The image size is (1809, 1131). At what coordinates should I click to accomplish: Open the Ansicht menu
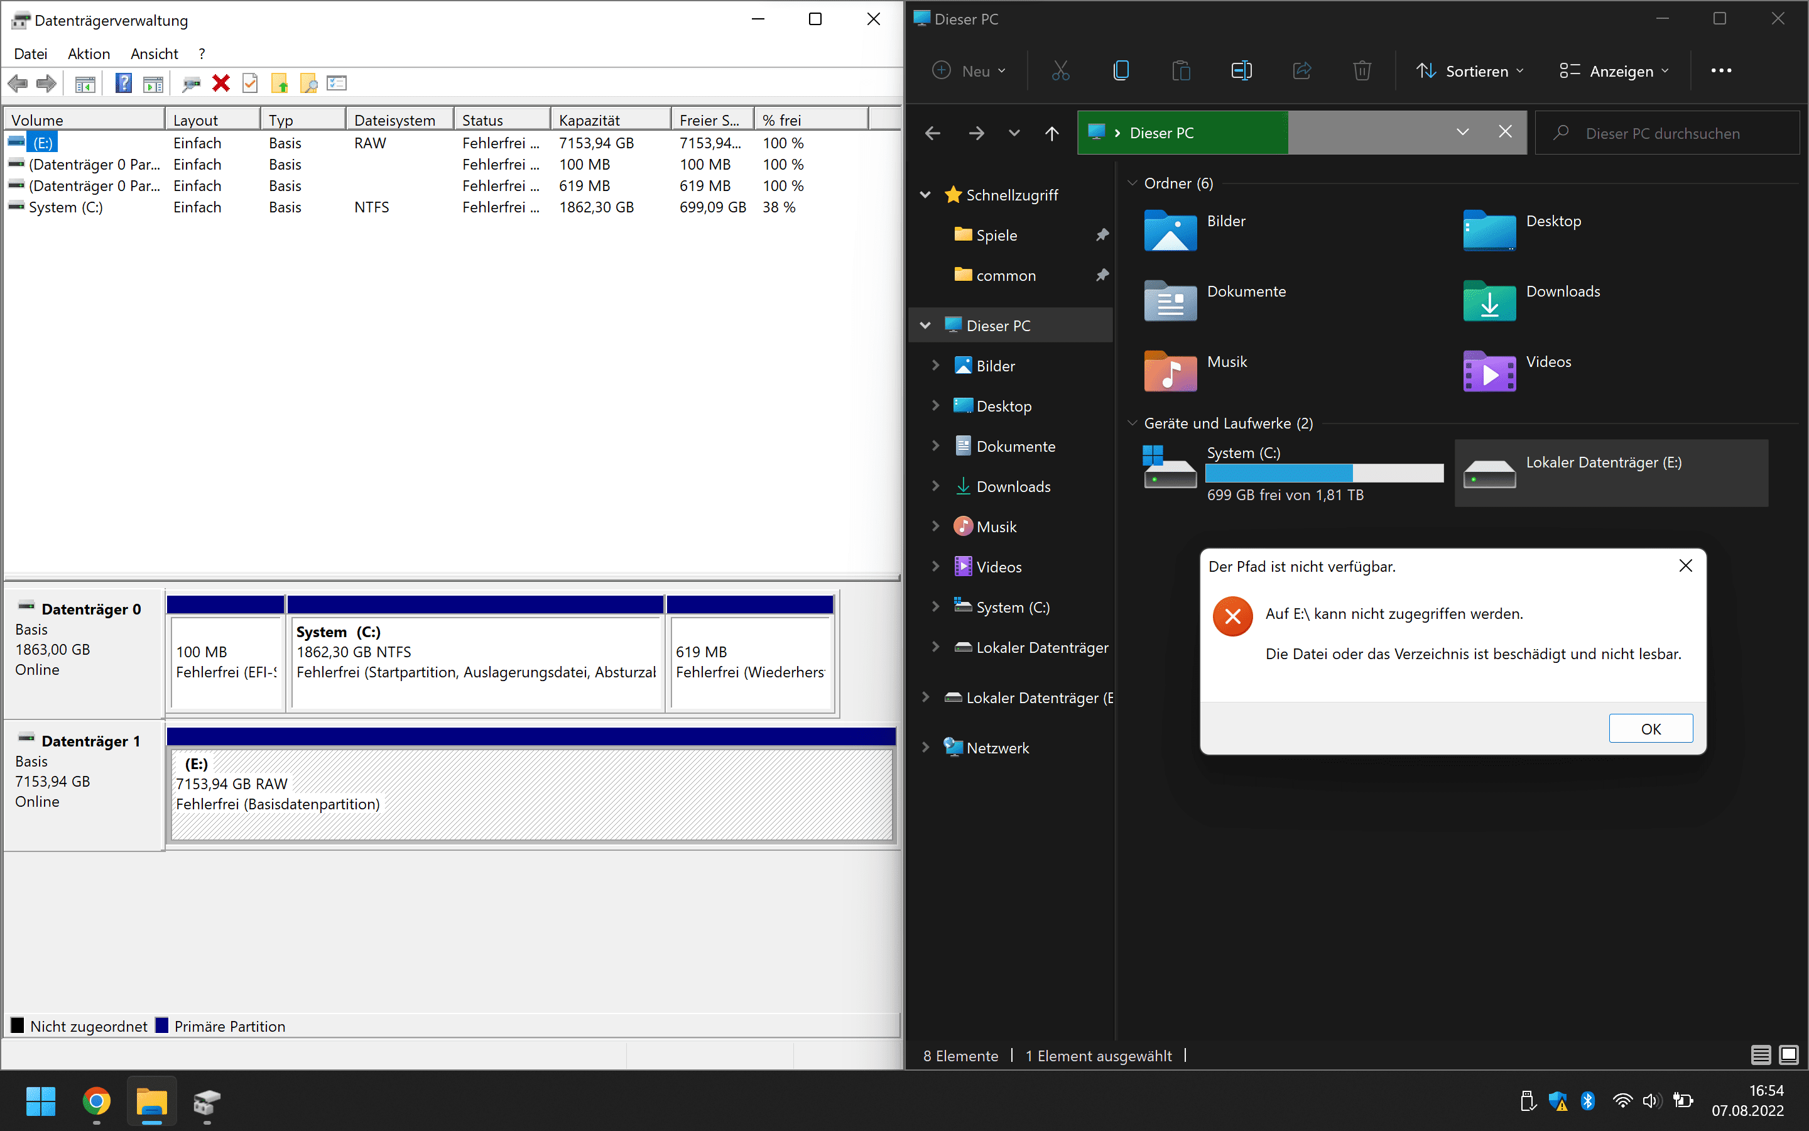154,54
